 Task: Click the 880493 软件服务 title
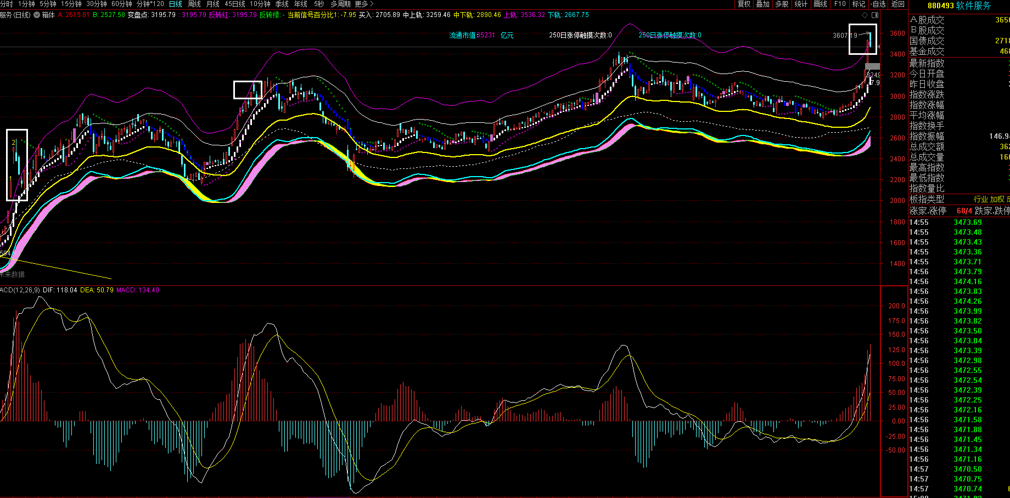tap(959, 5)
